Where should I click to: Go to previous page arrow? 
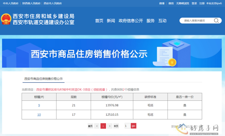(97, 126)
